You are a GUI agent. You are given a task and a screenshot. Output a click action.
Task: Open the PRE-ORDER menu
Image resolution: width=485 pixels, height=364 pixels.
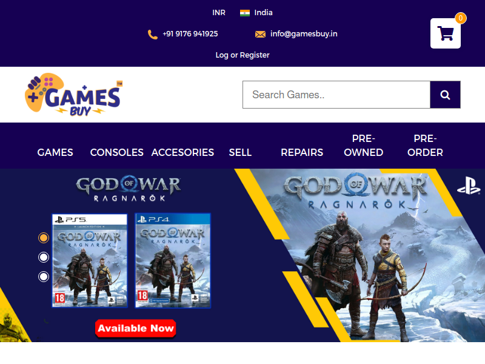425,146
